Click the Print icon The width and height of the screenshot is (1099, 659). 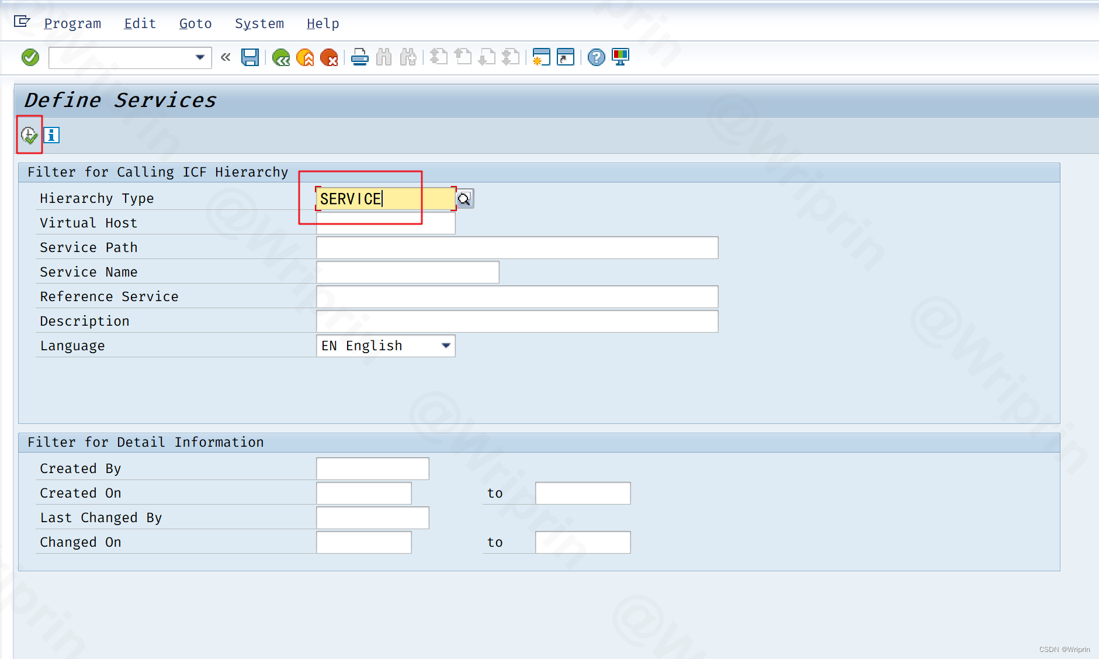359,57
